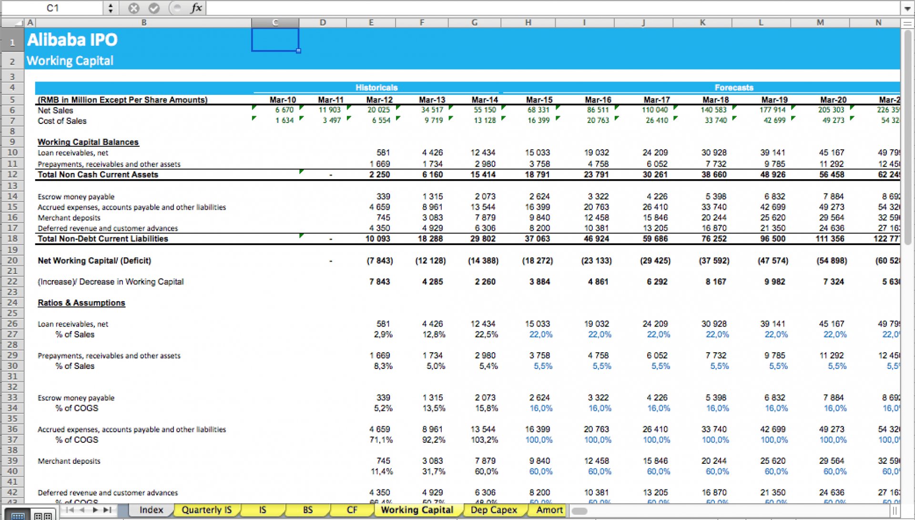Click 'Total Non Cash Current Assets' label
The image size is (915, 520).
pyautogui.click(x=98, y=174)
